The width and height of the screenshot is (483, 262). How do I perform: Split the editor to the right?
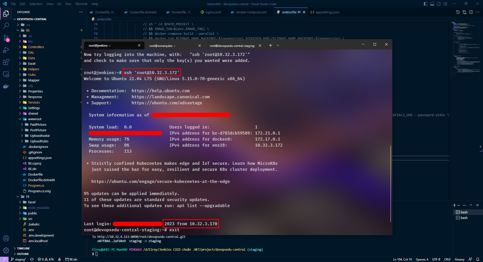click(471, 12)
